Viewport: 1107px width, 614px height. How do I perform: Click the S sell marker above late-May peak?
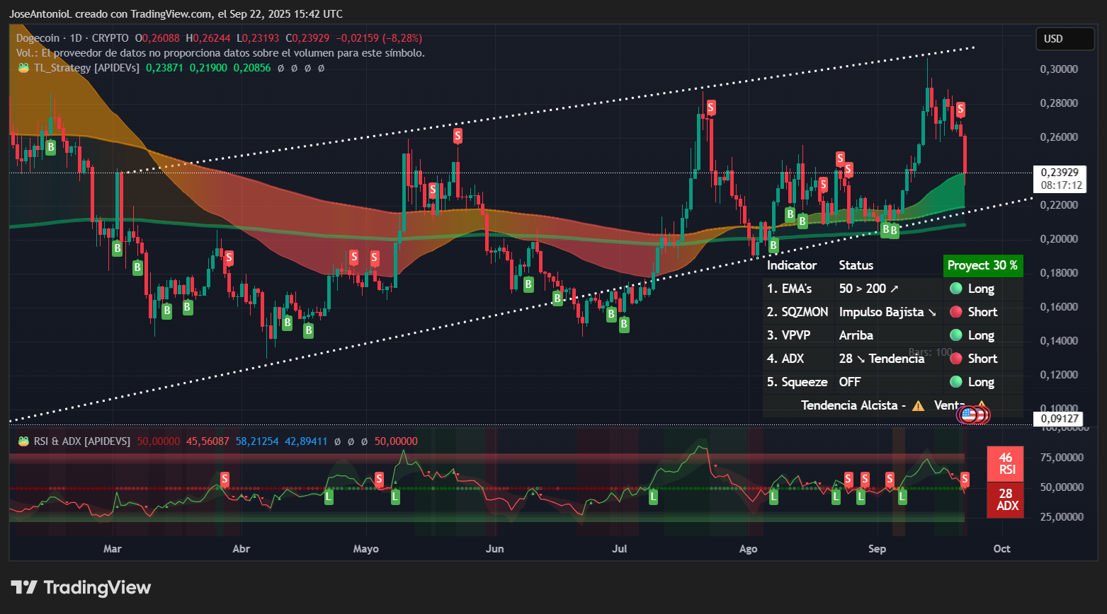(458, 135)
